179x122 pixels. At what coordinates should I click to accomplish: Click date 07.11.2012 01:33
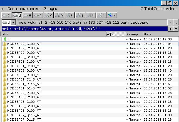click(158, 115)
